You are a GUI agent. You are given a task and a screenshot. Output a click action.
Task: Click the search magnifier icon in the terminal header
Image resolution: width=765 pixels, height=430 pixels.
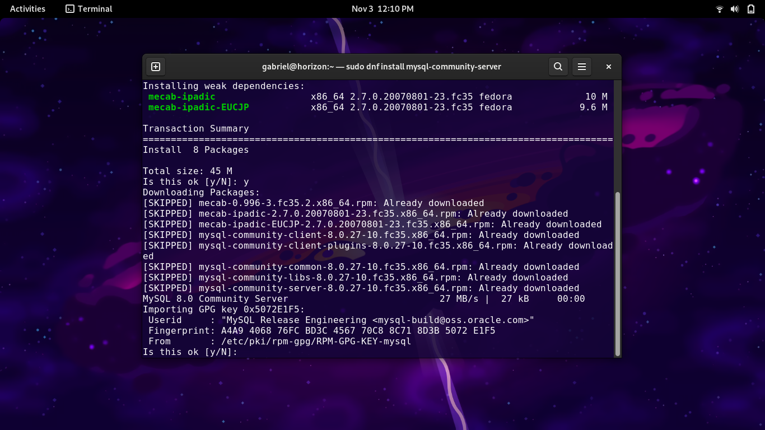(x=558, y=67)
